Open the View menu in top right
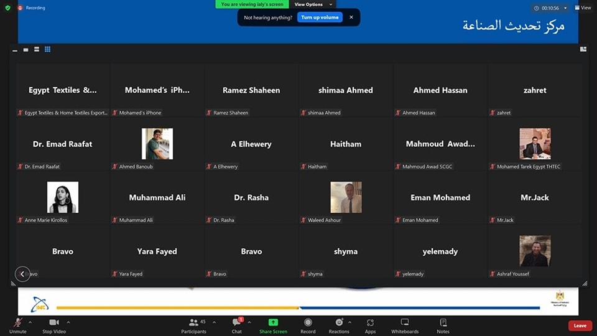597x336 pixels. pyautogui.click(x=583, y=8)
